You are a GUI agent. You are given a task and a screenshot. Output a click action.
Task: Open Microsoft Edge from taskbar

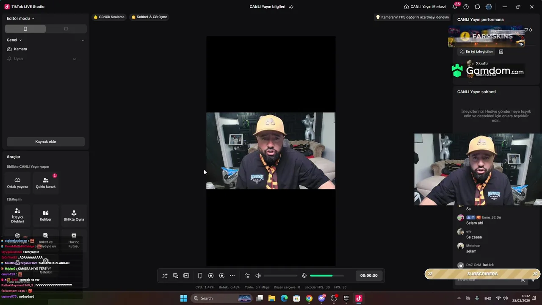click(x=284, y=298)
